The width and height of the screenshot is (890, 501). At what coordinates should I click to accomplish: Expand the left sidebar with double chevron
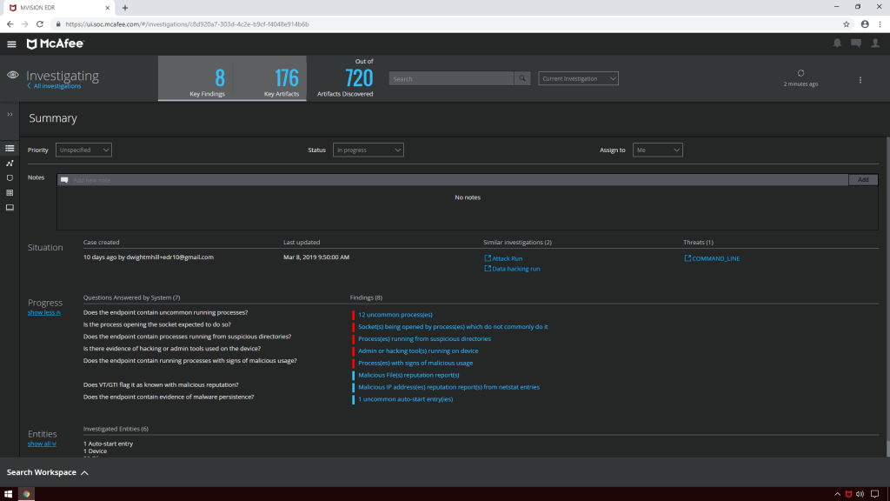click(10, 115)
